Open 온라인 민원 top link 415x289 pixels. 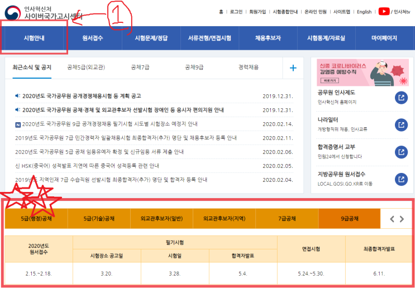[x=316, y=12]
